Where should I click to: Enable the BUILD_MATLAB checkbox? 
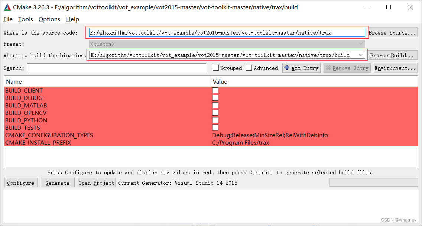215,105
